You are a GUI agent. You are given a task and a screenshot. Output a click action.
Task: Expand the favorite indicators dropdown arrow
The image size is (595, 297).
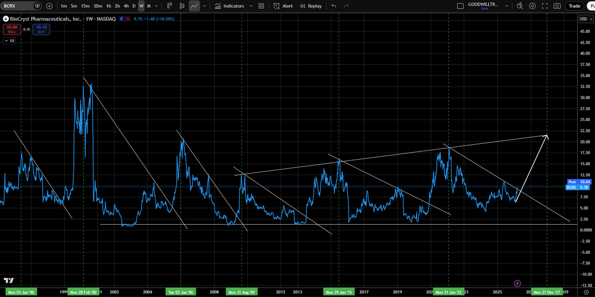click(x=251, y=6)
